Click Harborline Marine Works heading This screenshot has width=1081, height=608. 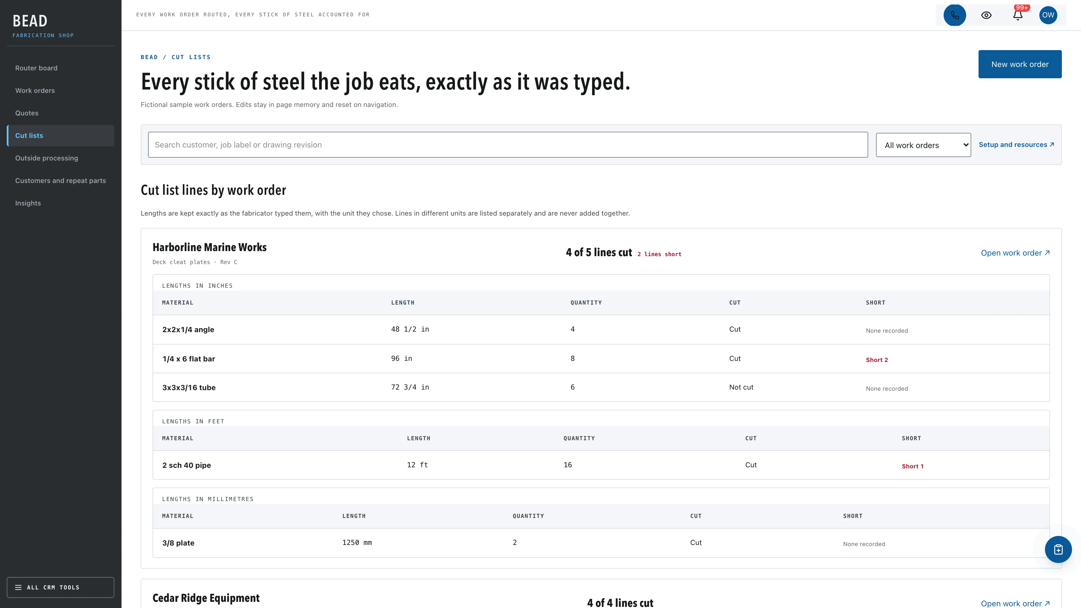point(209,247)
